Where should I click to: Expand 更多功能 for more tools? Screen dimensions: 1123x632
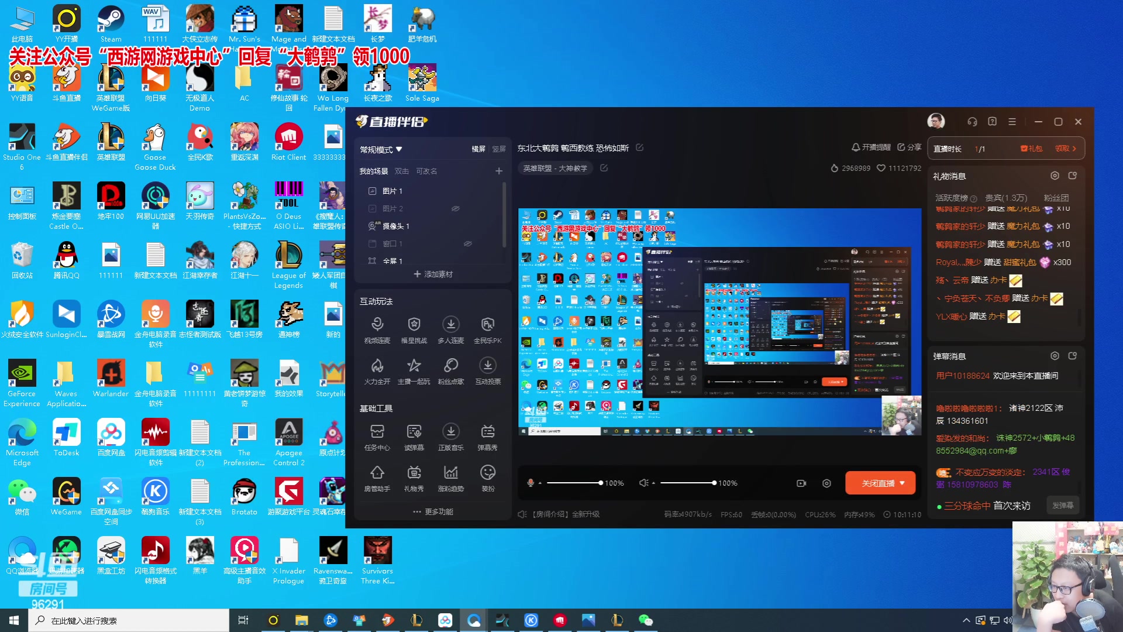[433, 511]
